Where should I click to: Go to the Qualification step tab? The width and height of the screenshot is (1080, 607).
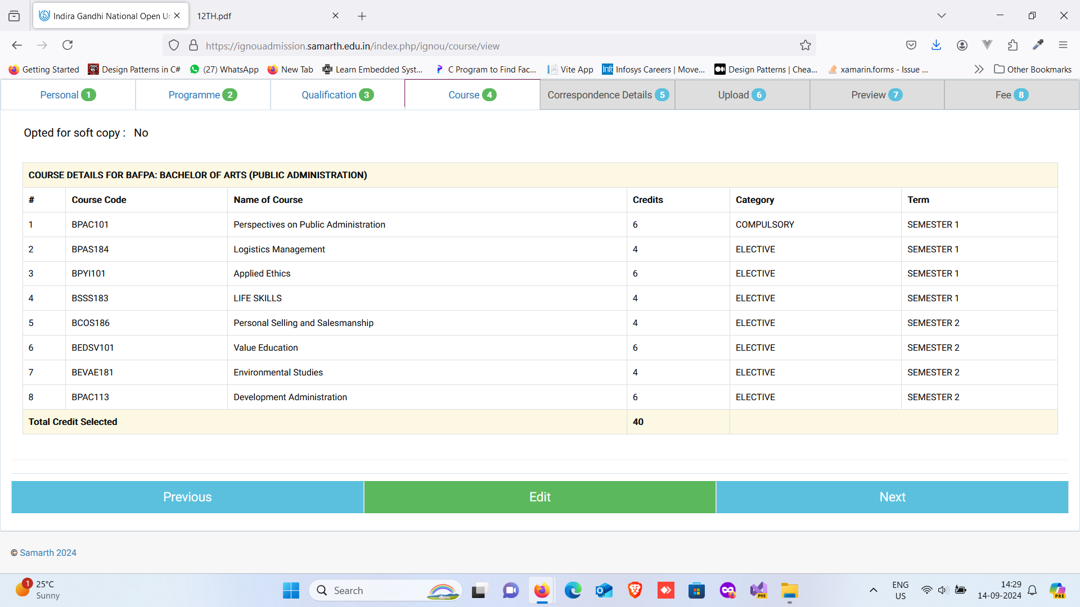[x=337, y=95]
